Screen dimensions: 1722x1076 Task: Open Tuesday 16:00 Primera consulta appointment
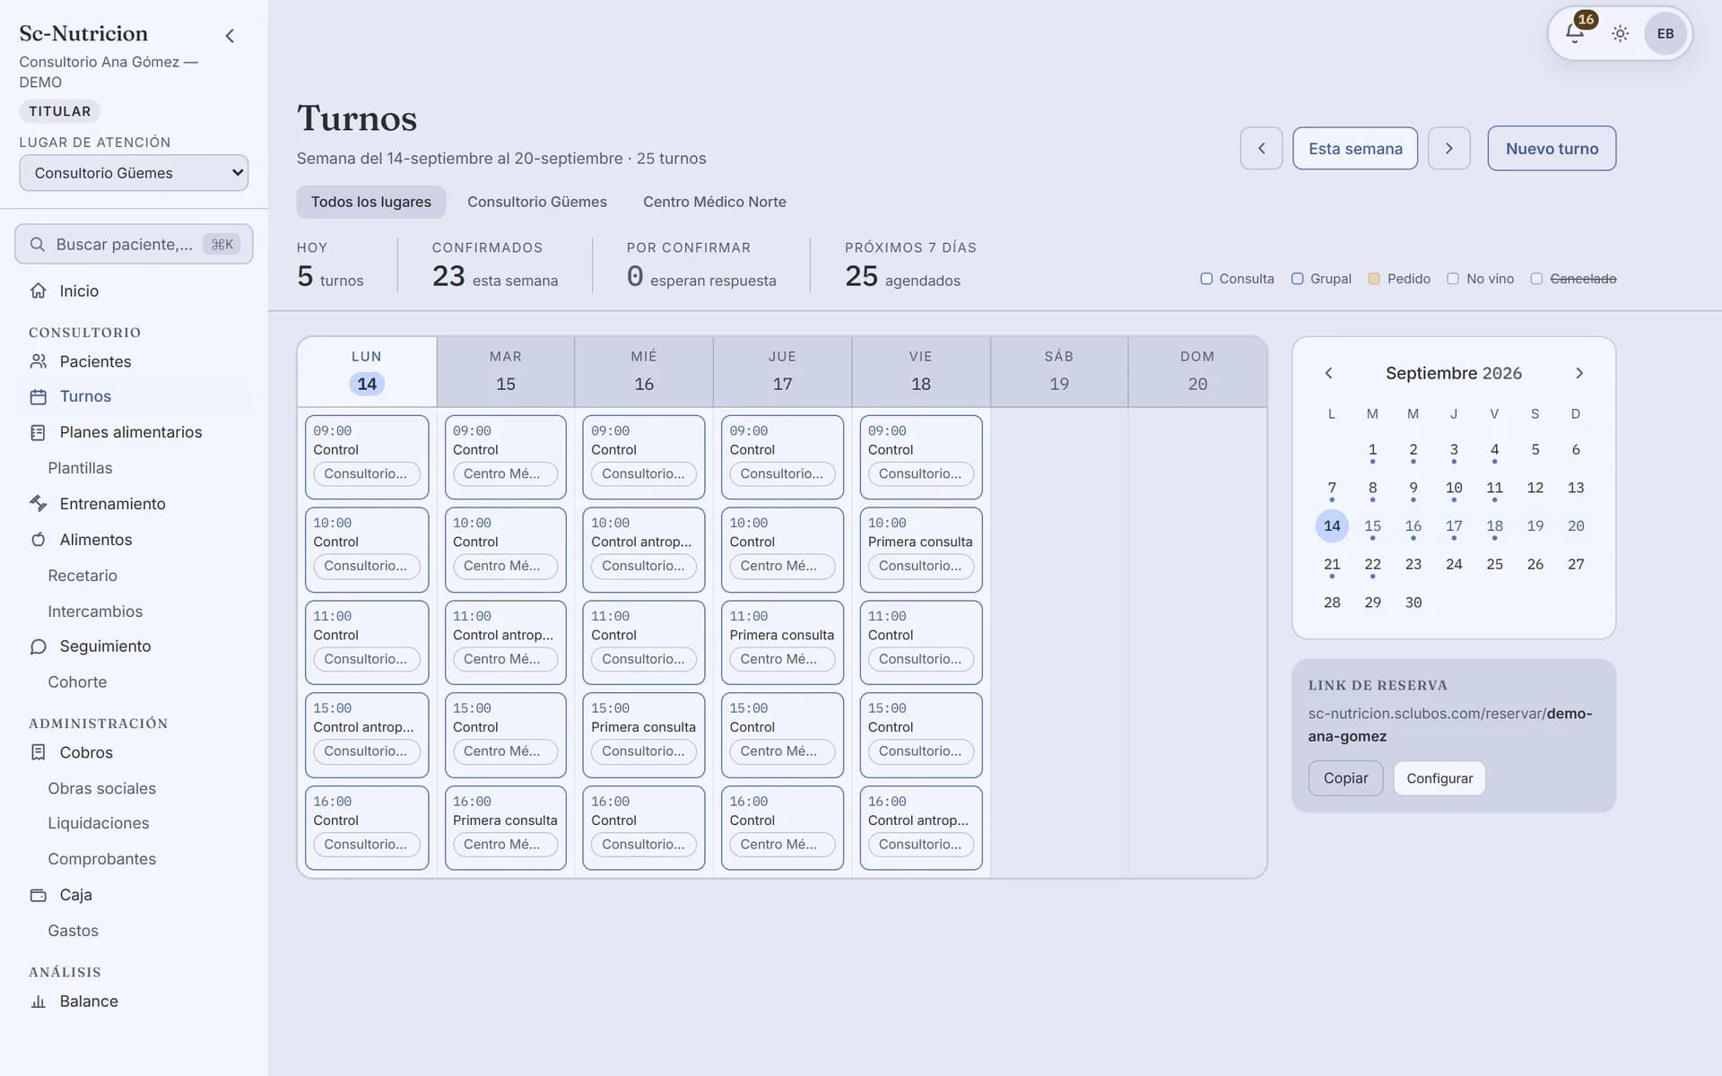(x=506, y=829)
